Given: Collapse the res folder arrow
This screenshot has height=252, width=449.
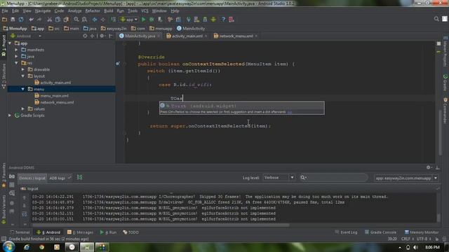Looking at the screenshot, I should [16, 63].
